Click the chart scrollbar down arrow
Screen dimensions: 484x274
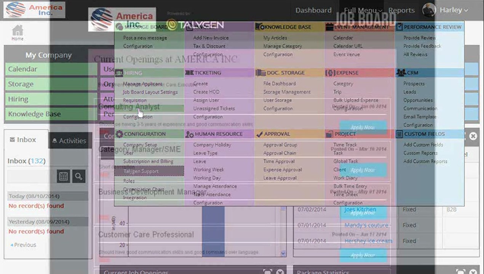tap(283, 253)
